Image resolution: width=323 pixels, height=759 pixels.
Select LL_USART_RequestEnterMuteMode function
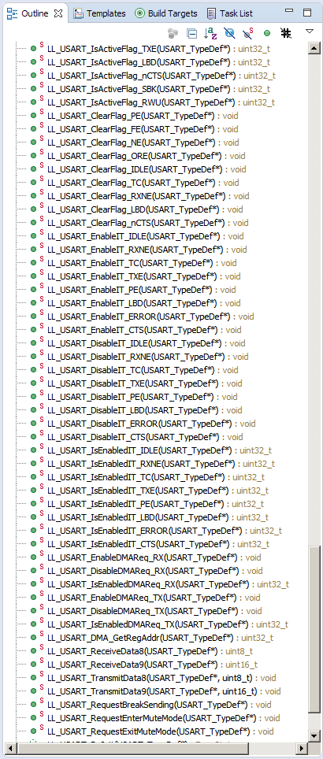(164, 718)
